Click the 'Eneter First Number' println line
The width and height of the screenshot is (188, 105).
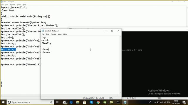click(x=30, y=25)
